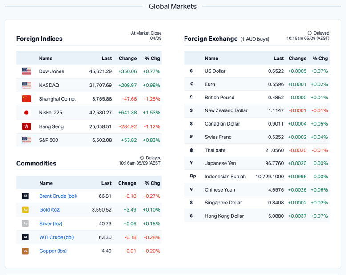Viewport: 346px width, 275px height.
Task: Select the Silver (toz) link
Action: 51,224
